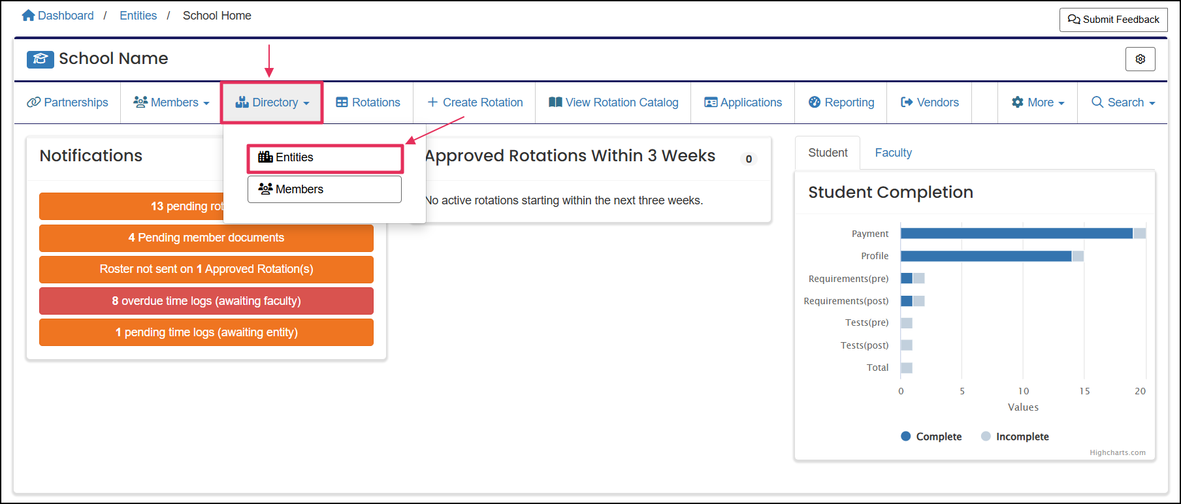Switch to the Student tab
The image size is (1181, 504).
coord(828,153)
